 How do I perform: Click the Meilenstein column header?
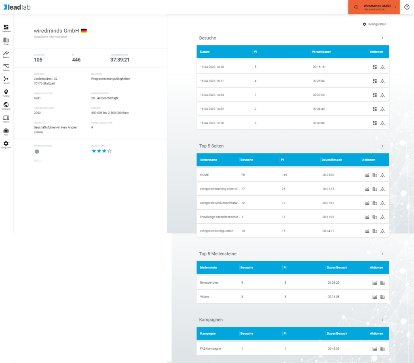point(208,268)
